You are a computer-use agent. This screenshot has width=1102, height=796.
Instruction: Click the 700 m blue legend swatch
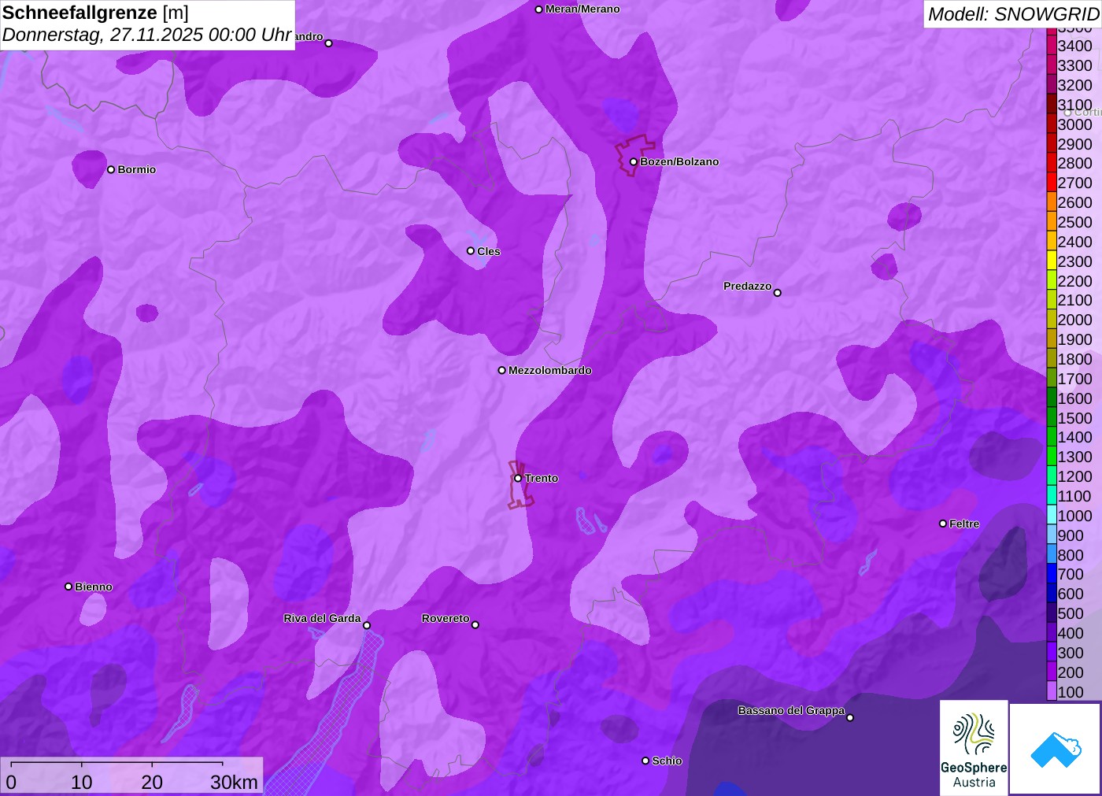point(1052,575)
